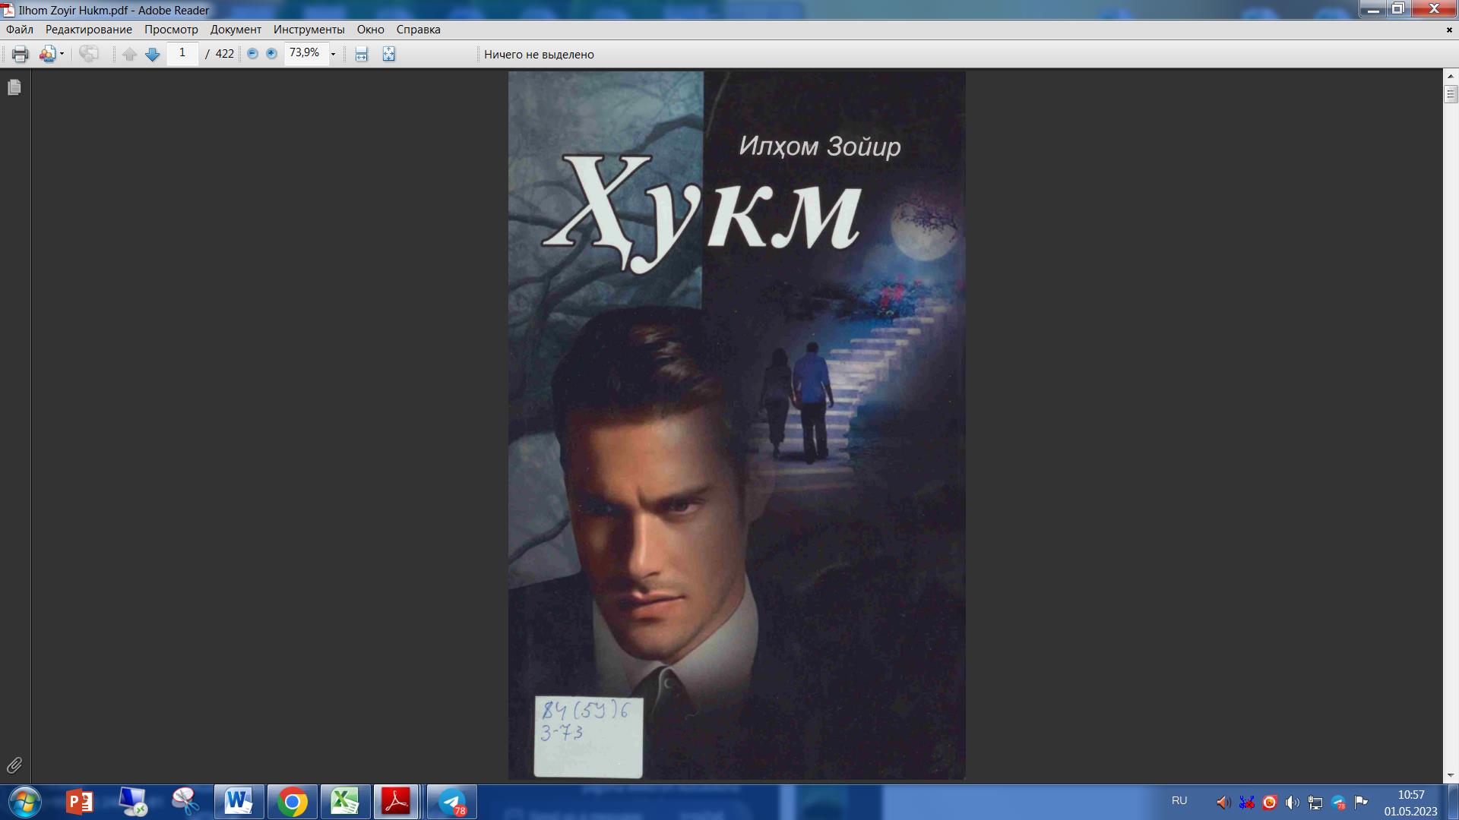This screenshot has height=820, width=1459.
Task: Expand the email tool dropdown arrow
Action: 61,54
